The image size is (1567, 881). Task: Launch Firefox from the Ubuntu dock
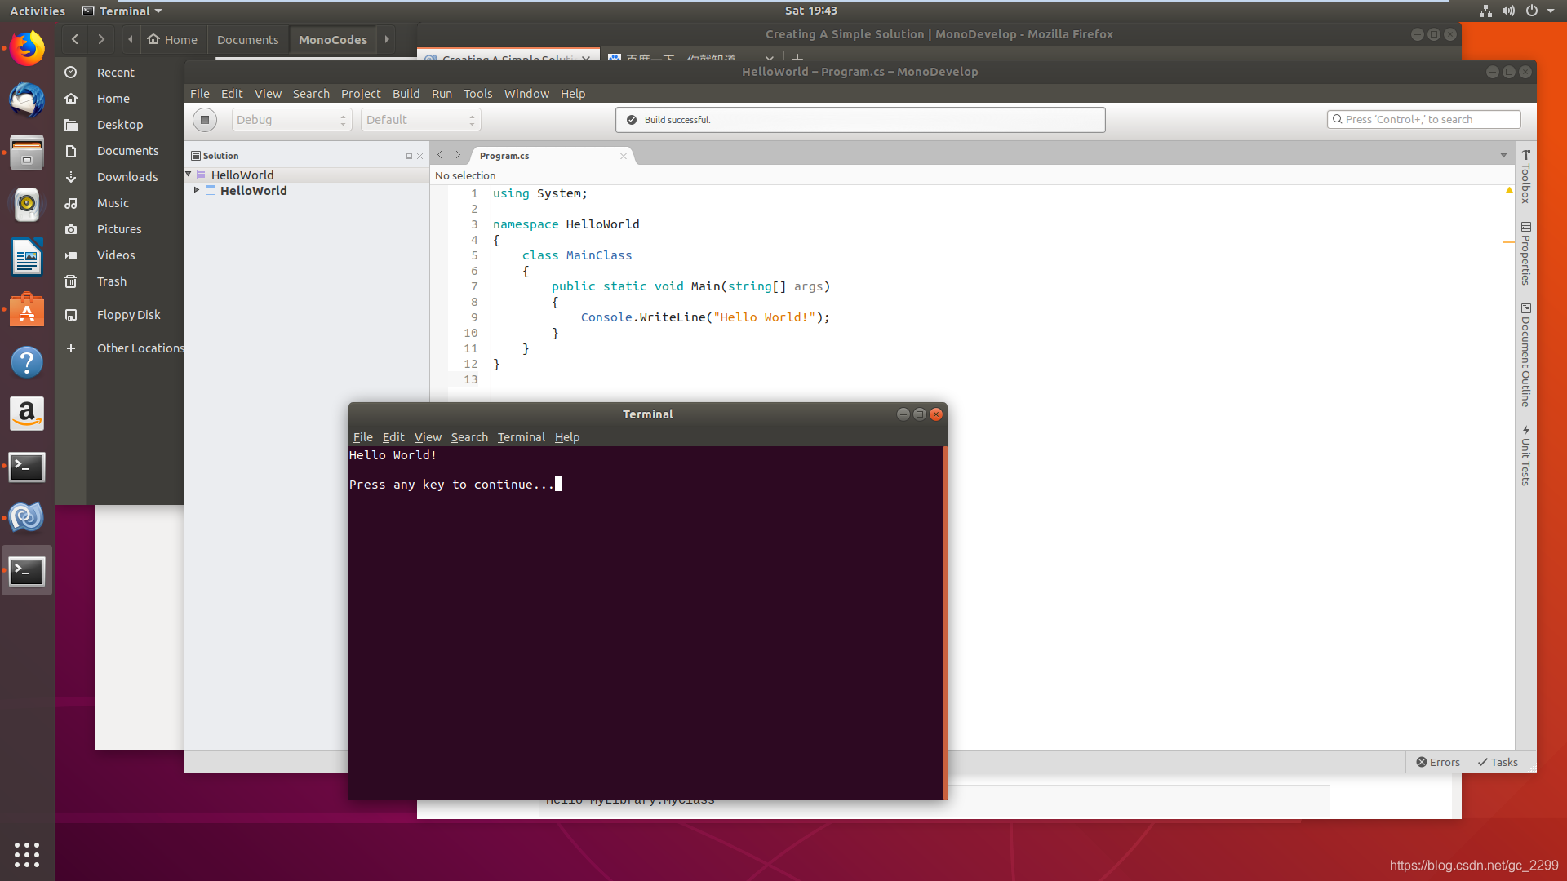click(x=27, y=48)
